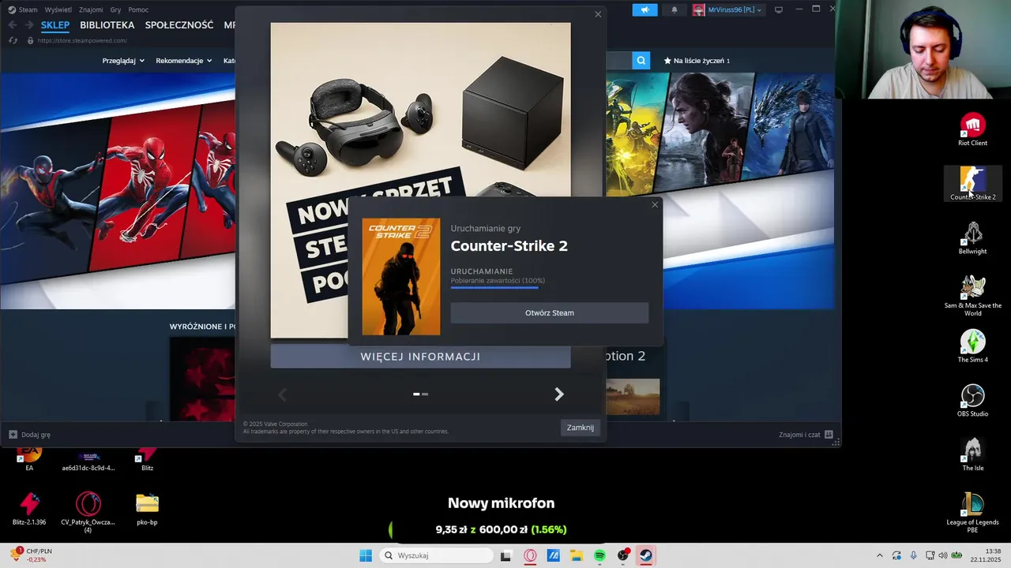
Task: Open the Gry menu
Action: [x=115, y=9]
